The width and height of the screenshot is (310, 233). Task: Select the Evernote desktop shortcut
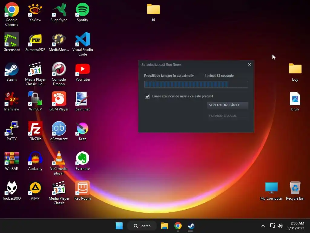82,161
